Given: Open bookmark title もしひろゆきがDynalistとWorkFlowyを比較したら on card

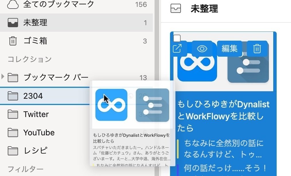Looking at the screenshot, I should coord(223,116).
